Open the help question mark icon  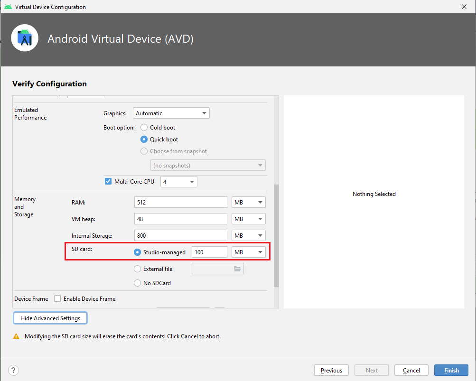[x=13, y=370]
